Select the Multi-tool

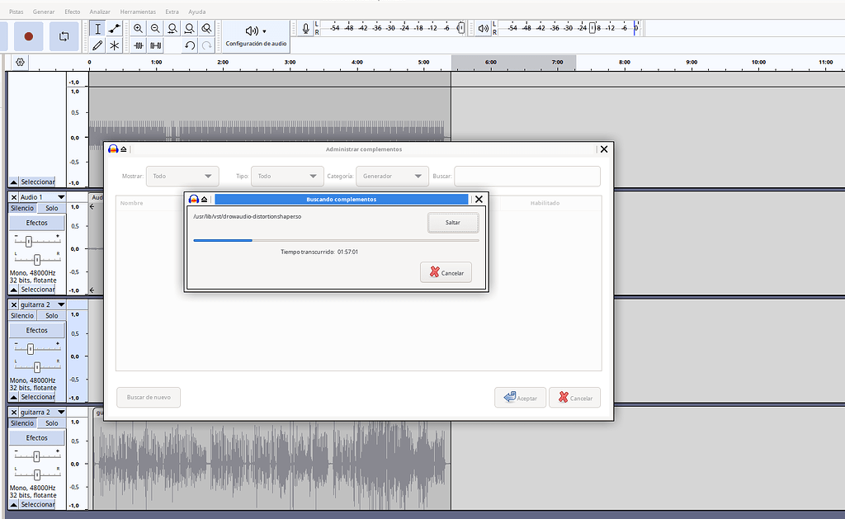coord(116,44)
